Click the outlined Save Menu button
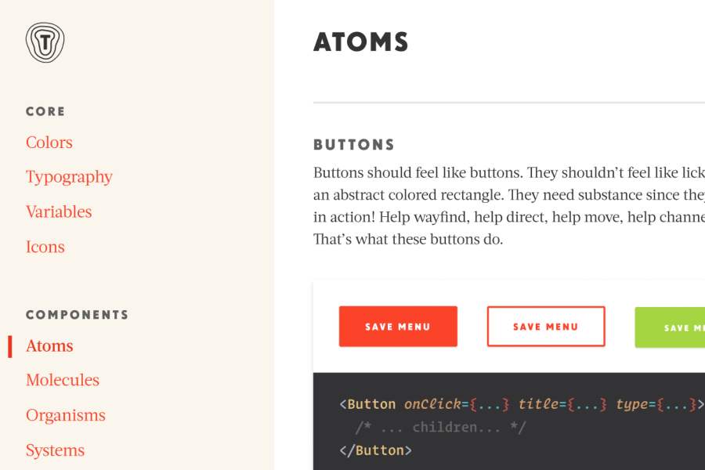Viewport: 705px width, 470px height. (546, 327)
